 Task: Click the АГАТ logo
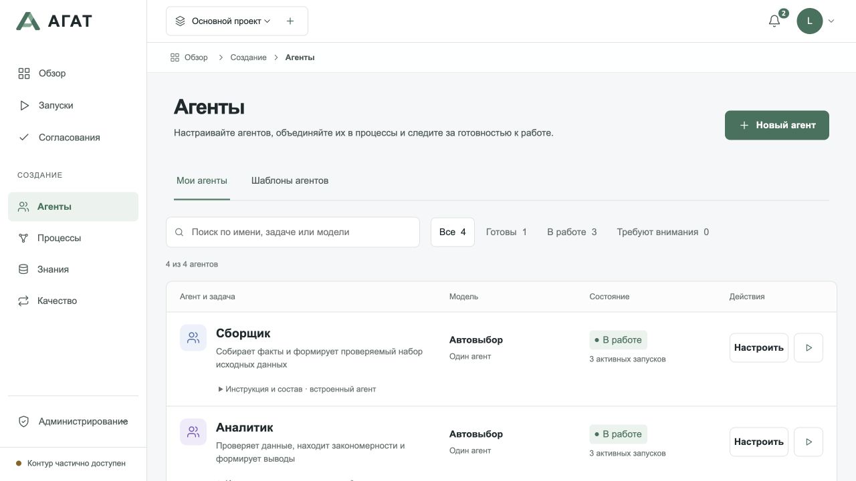coord(54,21)
